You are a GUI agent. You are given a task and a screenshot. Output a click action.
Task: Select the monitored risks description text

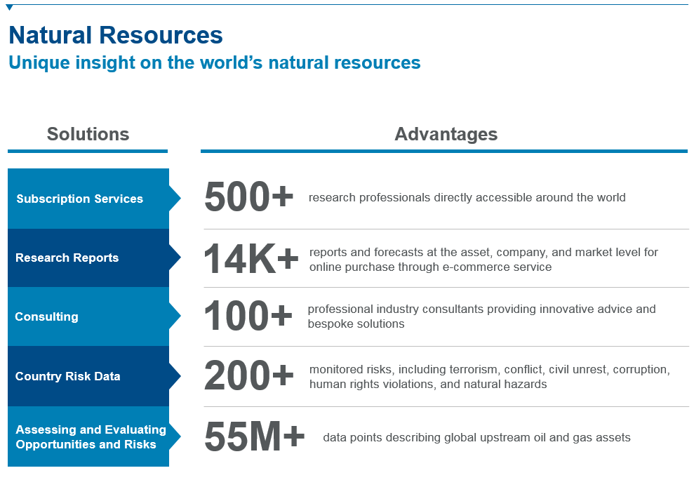tap(489, 376)
